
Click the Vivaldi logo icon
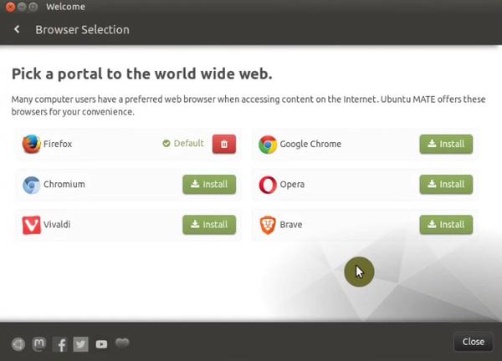click(31, 225)
